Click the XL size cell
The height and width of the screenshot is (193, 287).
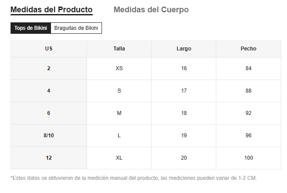click(x=119, y=158)
